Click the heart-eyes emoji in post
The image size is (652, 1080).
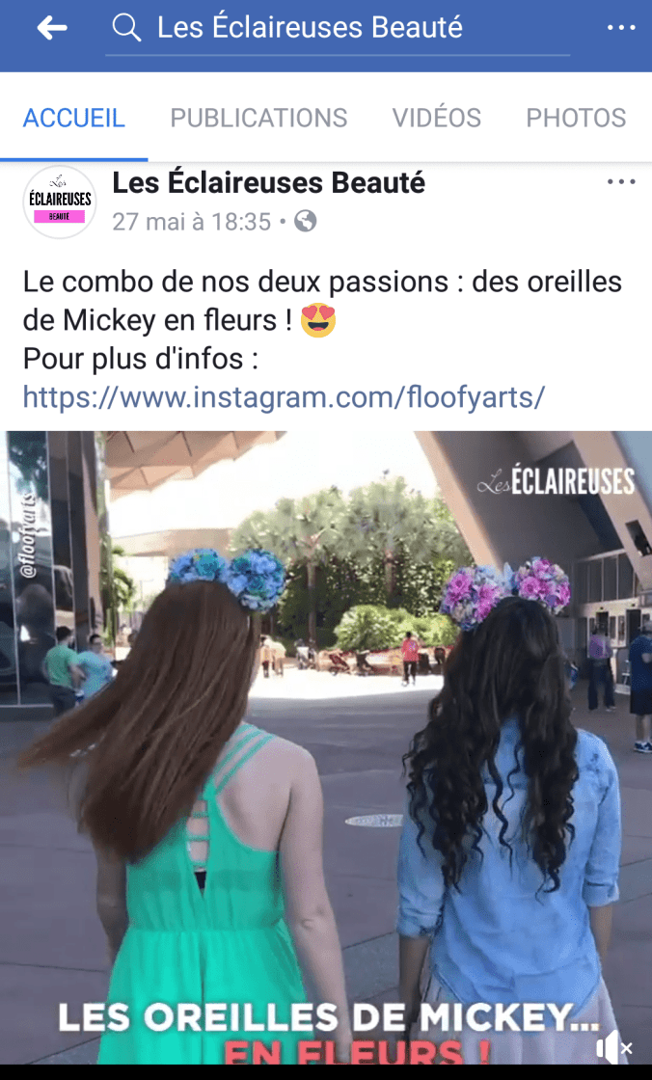click(318, 320)
